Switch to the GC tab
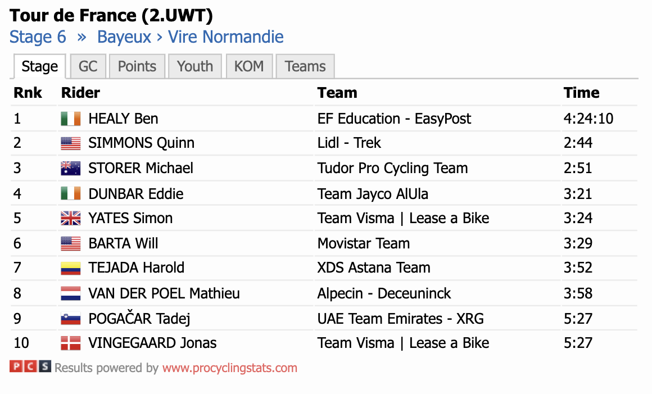Viewport: 652px width, 394px height. [x=88, y=66]
